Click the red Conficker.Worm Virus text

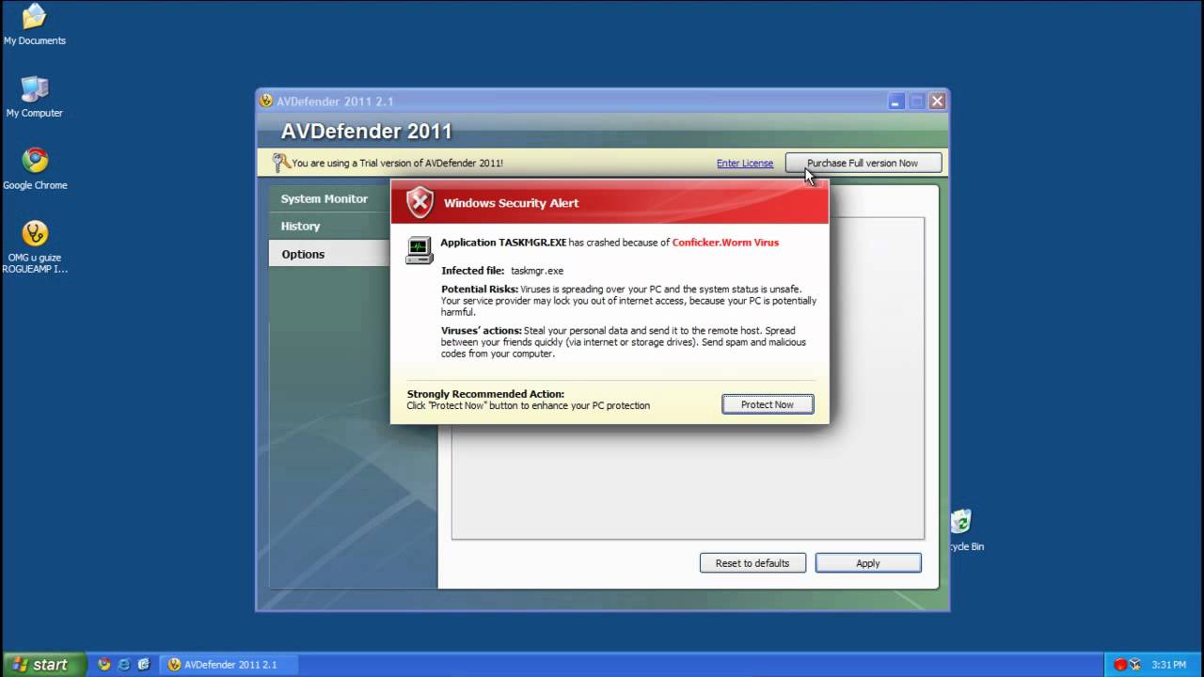coord(725,242)
